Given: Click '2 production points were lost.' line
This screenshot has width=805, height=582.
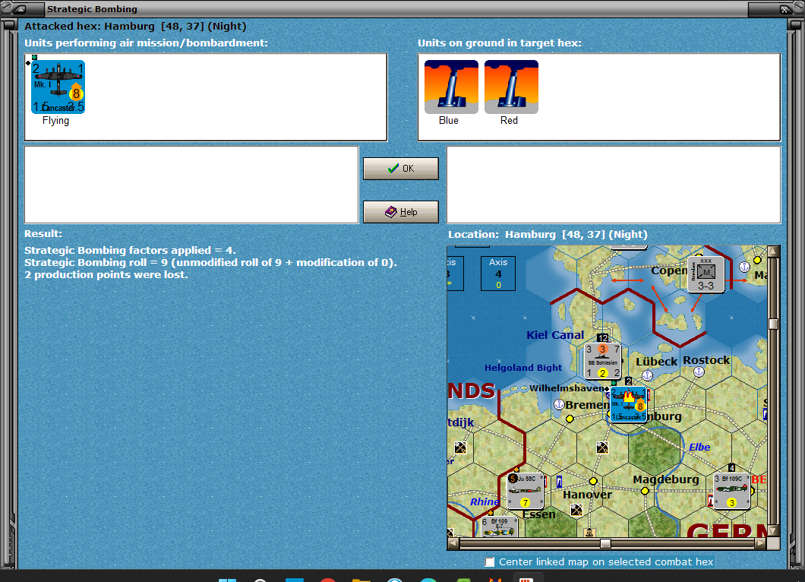Looking at the screenshot, I should click(106, 275).
